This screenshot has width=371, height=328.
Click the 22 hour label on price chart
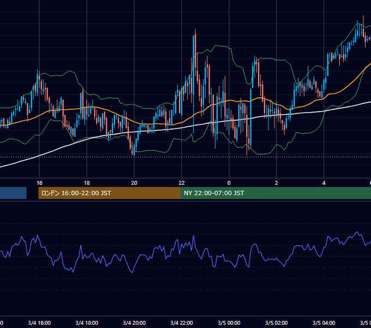[x=182, y=183]
